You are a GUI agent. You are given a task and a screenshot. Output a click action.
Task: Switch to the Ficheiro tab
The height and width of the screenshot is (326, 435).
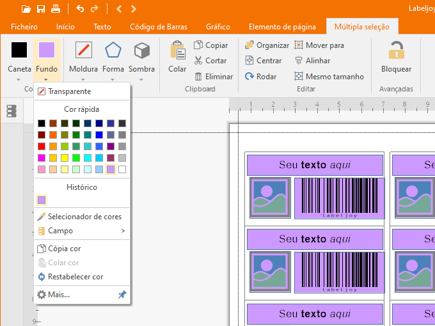(x=24, y=27)
